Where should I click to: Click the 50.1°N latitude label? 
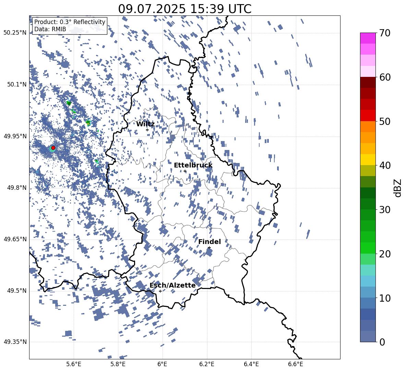(x=17, y=84)
